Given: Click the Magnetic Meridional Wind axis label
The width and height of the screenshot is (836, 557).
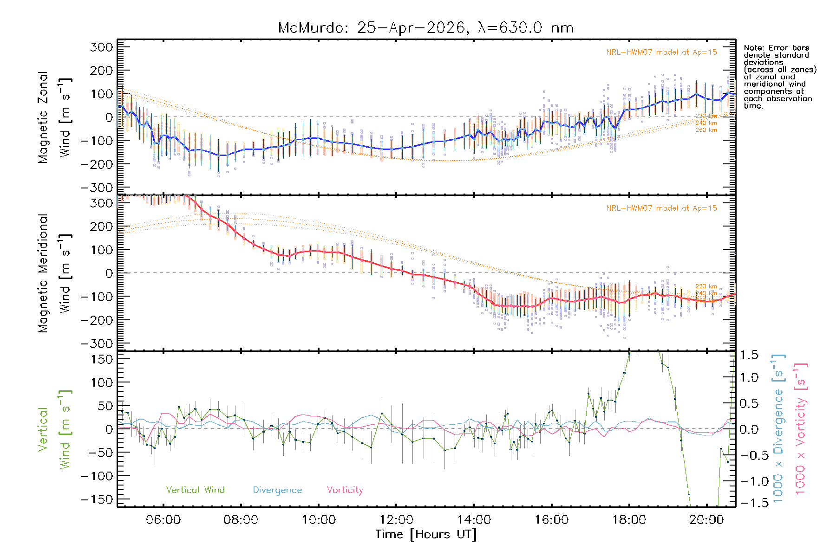Looking at the screenshot, I should click(54, 273).
